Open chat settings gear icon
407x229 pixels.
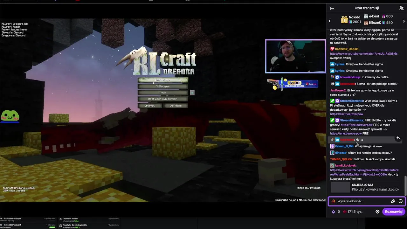click(377, 212)
